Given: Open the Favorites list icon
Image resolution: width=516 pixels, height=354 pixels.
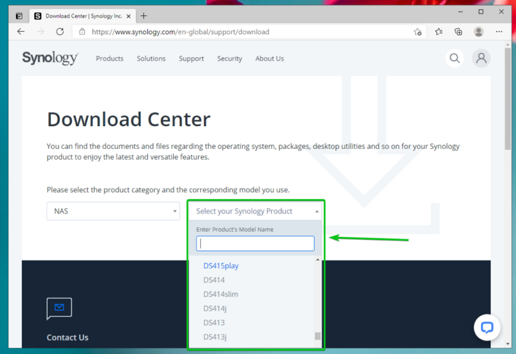Looking at the screenshot, I should coord(439,32).
